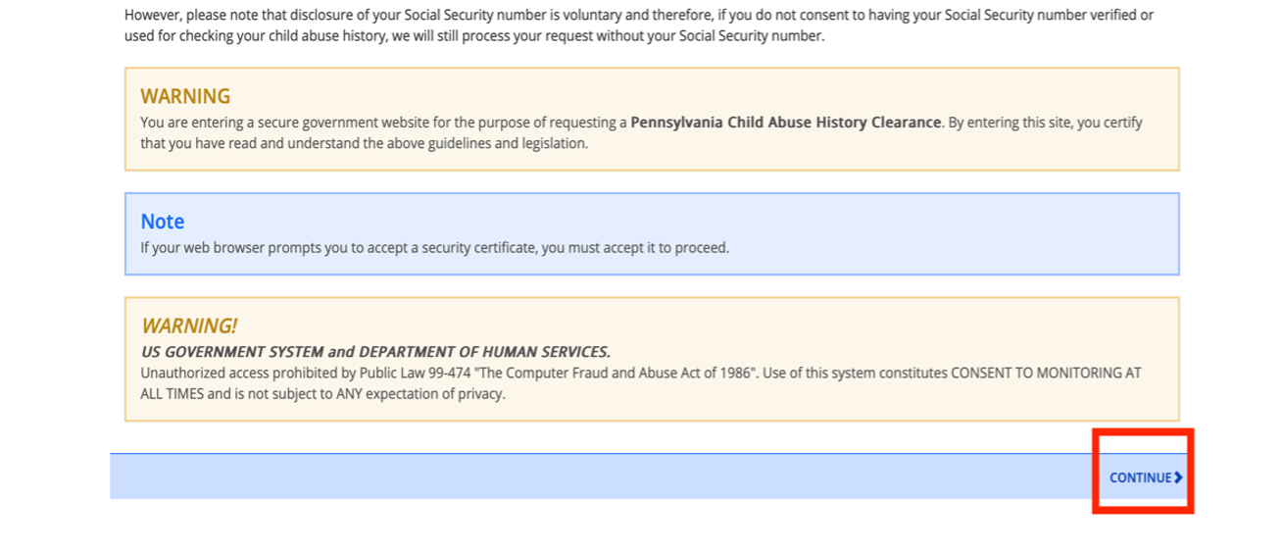
Task: Click the security certificate note sentence
Action: [434, 247]
